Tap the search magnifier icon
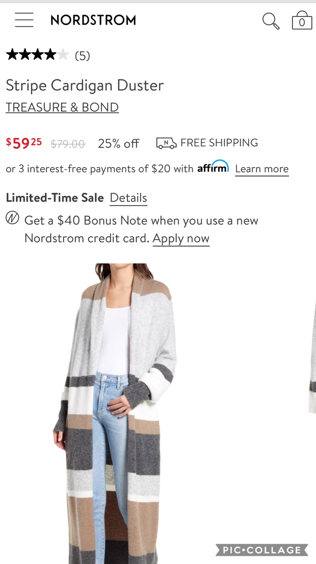Viewport: 316px width, 564px height. [x=271, y=21]
